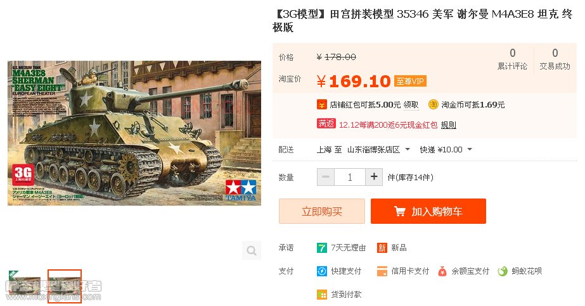Click the 蚂蚁花呗 green icon
The width and height of the screenshot is (585, 306).
[x=503, y=271]
